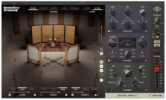
Task: Click the ROOM 2 cardioid pattern icon
Action: point(95,95)
